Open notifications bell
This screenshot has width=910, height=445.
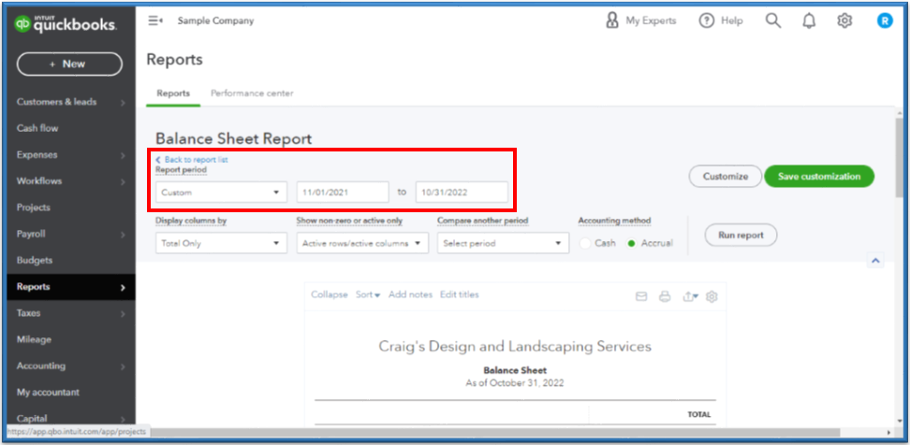click(x=809, y=21)
